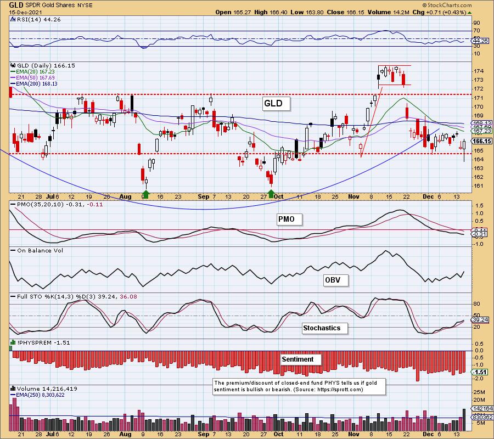Click the GLD ticker symbol title
The width and height of the screenshot is (494, 439).
[x=16, y=5]
